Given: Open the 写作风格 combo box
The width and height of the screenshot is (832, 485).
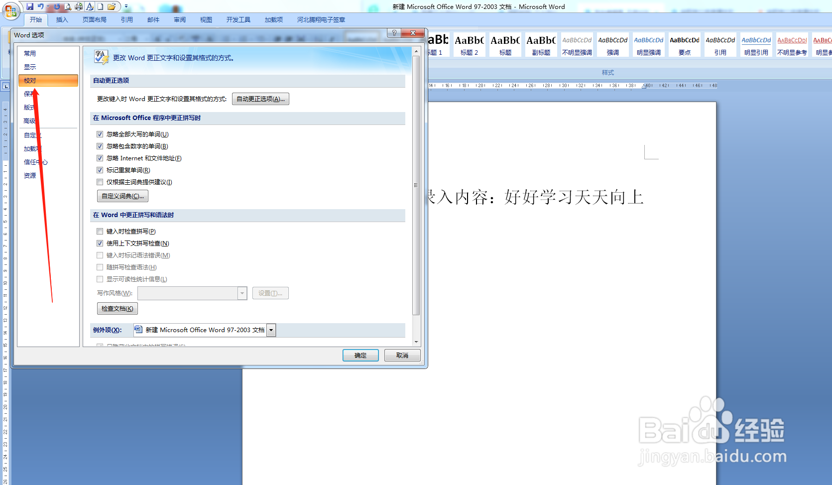Looking at the screenshot, I should pos(192,293).
